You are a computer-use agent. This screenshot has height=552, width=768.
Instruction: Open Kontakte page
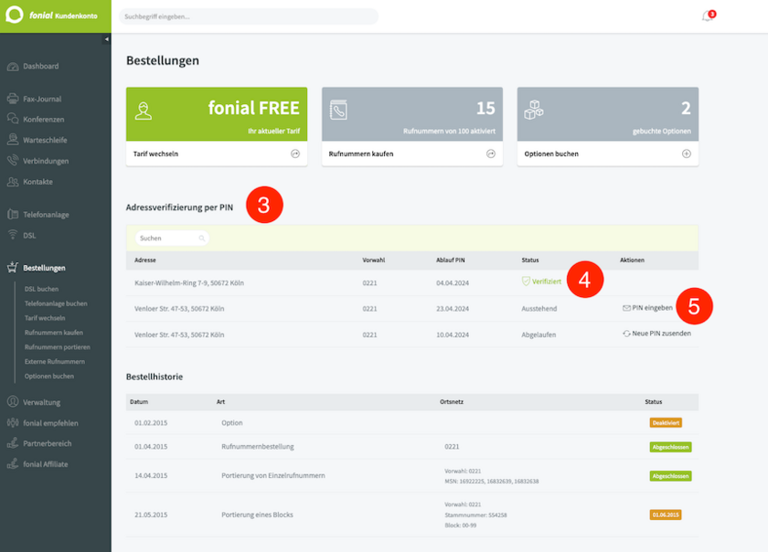[37, 182]
